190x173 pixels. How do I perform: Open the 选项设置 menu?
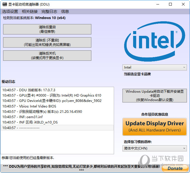click(x=10, y=11)
